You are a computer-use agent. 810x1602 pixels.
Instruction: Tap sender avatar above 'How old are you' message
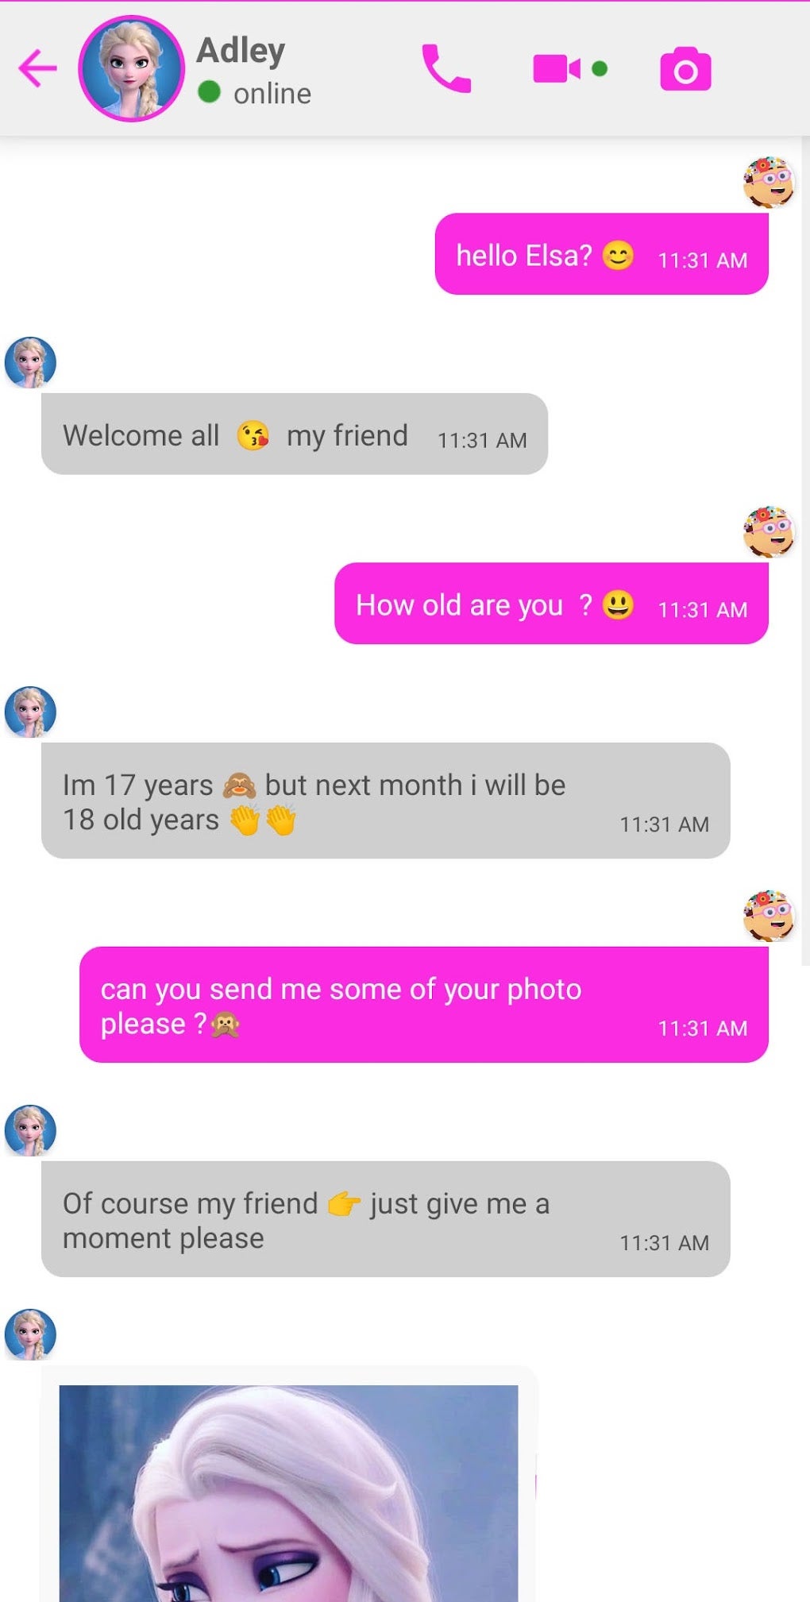768,531
